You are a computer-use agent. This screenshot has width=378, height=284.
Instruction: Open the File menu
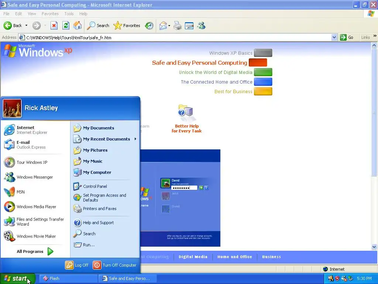[x=6, y=14]
